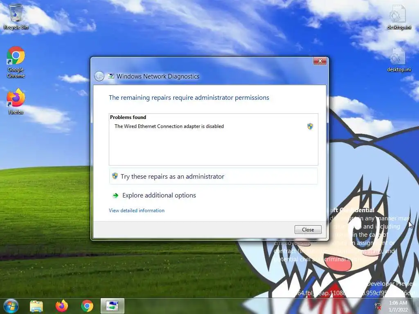Open the Firefox desktop shortcut

(x=16, y=101)
